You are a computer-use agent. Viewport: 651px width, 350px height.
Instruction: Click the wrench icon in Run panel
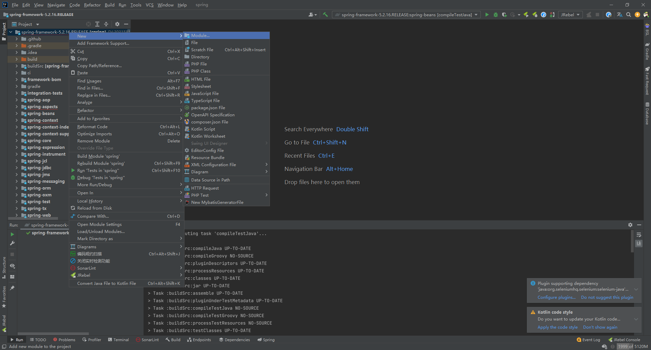pos(12,243)
